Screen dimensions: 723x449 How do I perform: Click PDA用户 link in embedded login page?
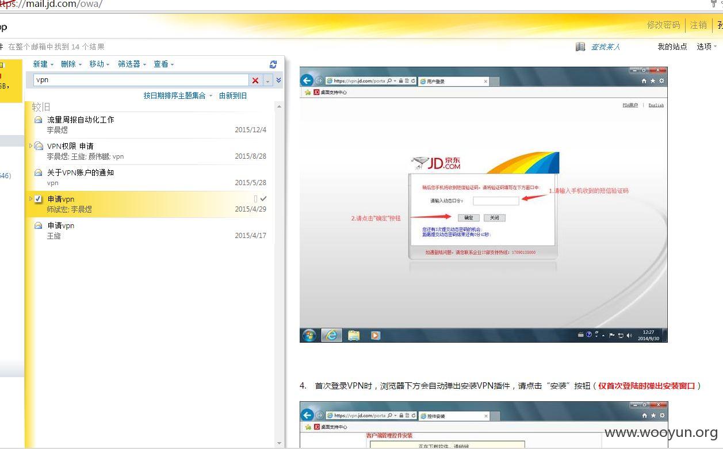(630, 105)
